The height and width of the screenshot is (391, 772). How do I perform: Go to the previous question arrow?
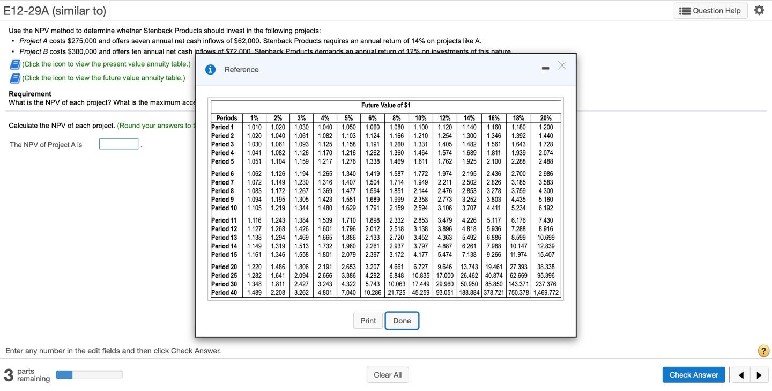(741, 375)
